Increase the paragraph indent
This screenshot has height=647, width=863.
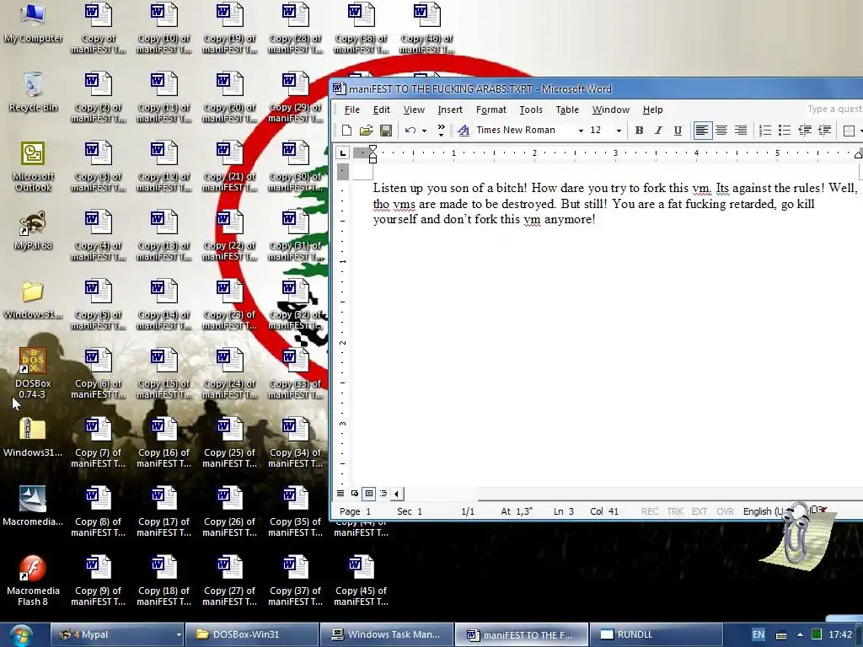pyautogui.click(x=824, y=131)
